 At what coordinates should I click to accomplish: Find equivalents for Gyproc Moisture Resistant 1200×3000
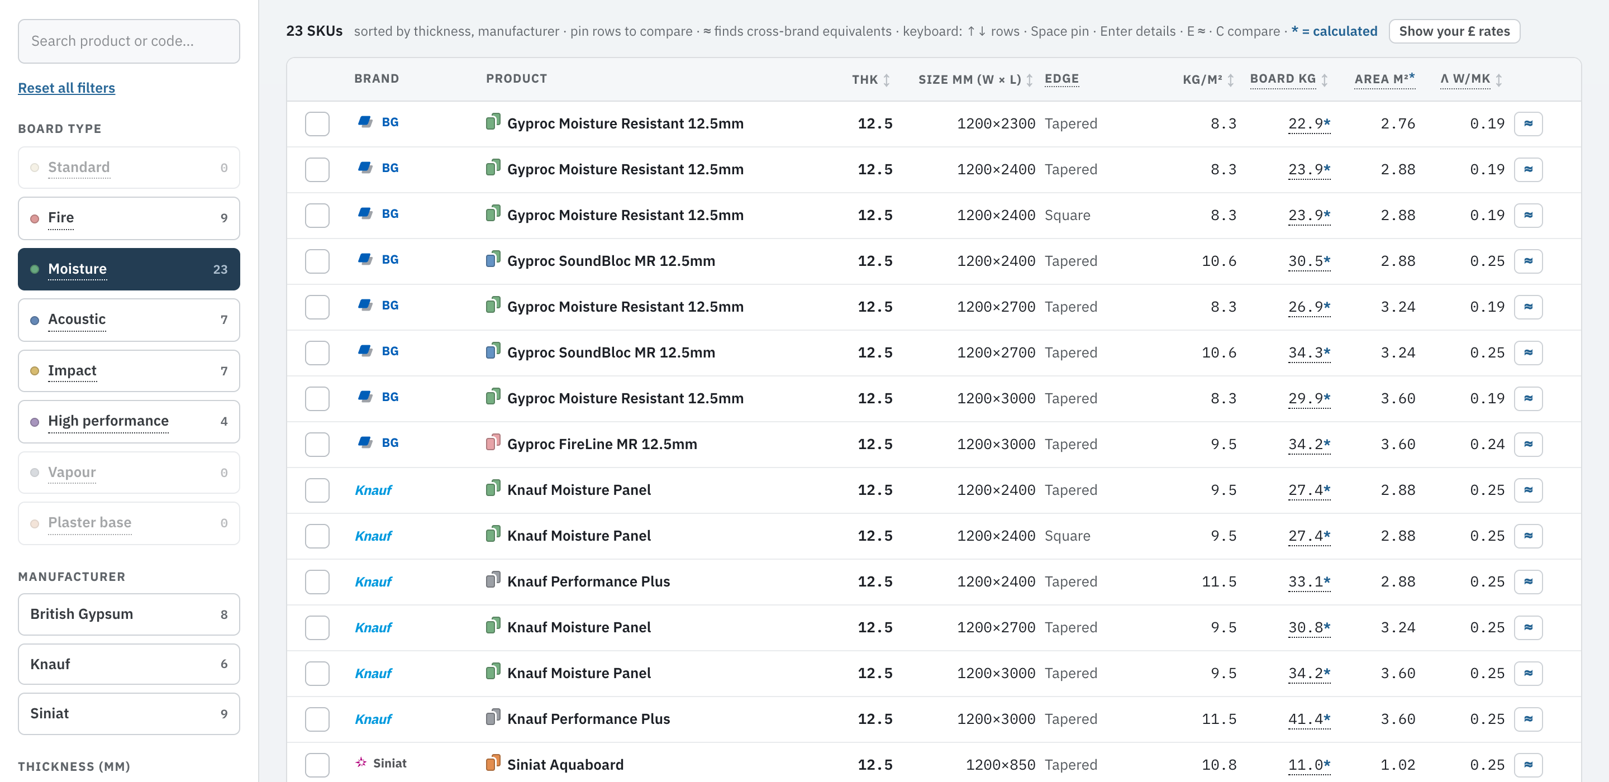tap(1528, 398)
